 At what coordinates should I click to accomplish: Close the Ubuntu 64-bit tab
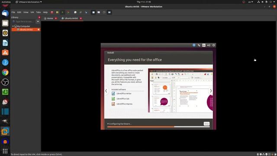(x=81, y=18)
